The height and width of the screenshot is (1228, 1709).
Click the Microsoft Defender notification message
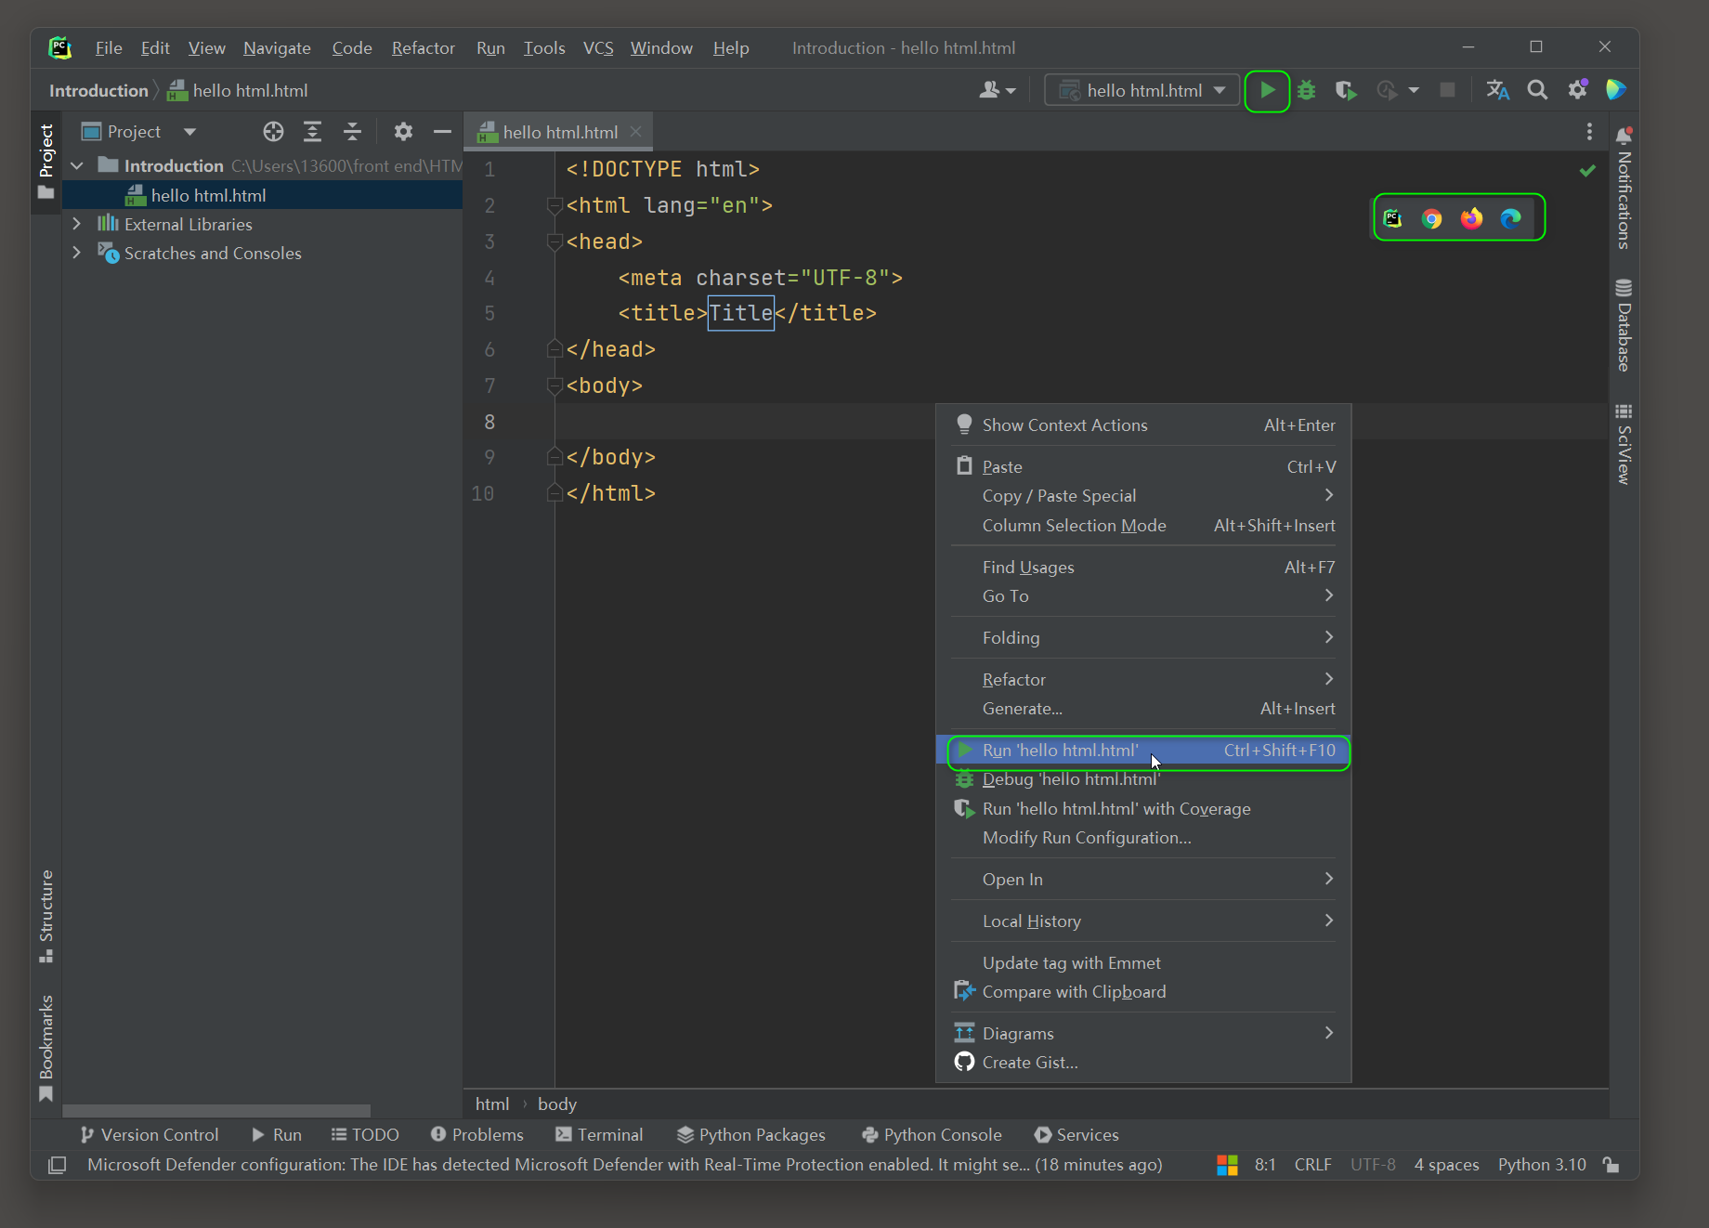point(625,1165)
